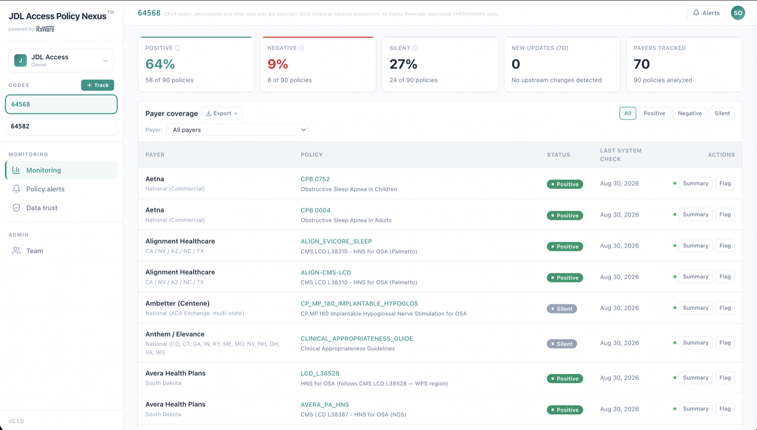Image resolution: width=757 pixels, height=430 pixels.
Task: Click the Silent badge in Anthem row
Action: pos(562,344)
